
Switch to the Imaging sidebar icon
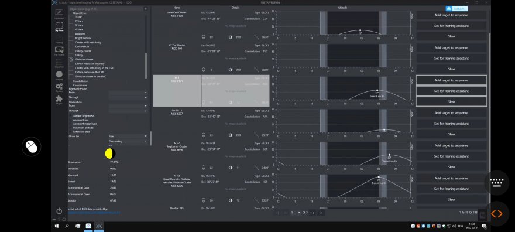coord(59,75)
